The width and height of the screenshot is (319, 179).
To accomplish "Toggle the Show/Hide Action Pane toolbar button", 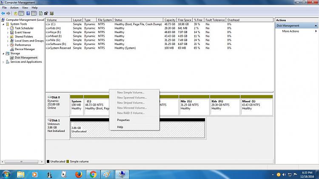I will click(34, 14).
